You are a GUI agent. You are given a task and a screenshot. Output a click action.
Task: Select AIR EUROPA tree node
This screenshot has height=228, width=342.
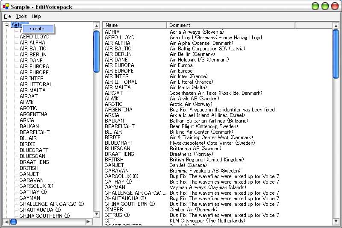[x=34, y=67]
